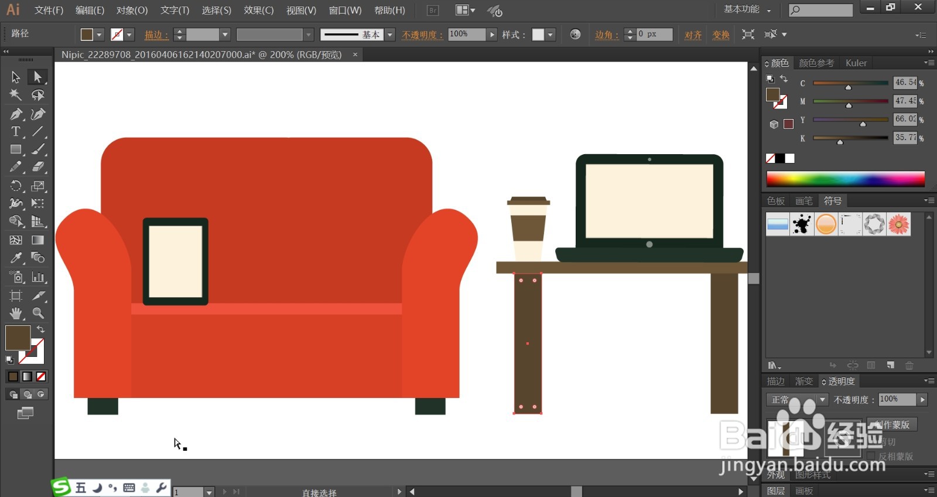Select the red flower symbol thumbnail
Image resolution: width=937 pixels, height=497 pixels.
pos(898,224)
